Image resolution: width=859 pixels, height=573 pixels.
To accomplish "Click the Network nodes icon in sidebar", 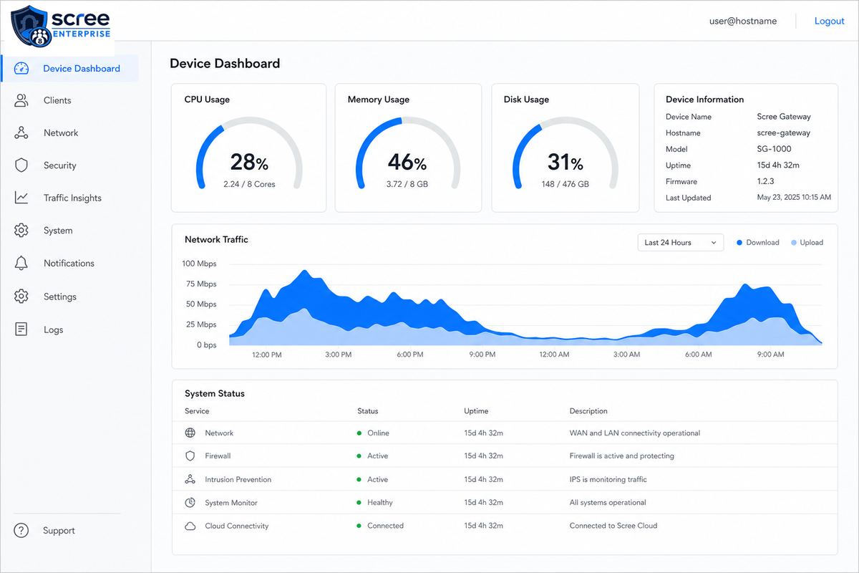I will click(21, 133).
